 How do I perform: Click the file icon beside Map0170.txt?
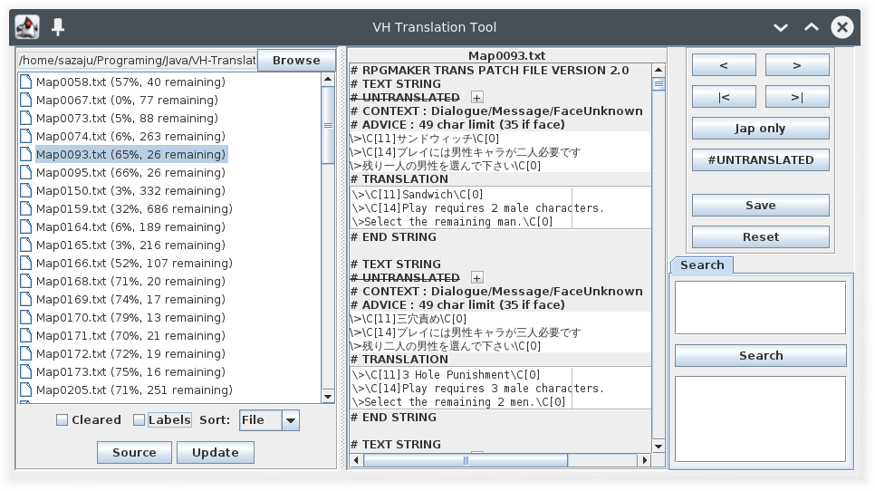tap(25, 317)
